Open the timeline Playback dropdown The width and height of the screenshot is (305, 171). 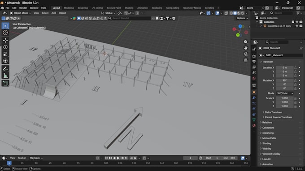coord(36,158)
